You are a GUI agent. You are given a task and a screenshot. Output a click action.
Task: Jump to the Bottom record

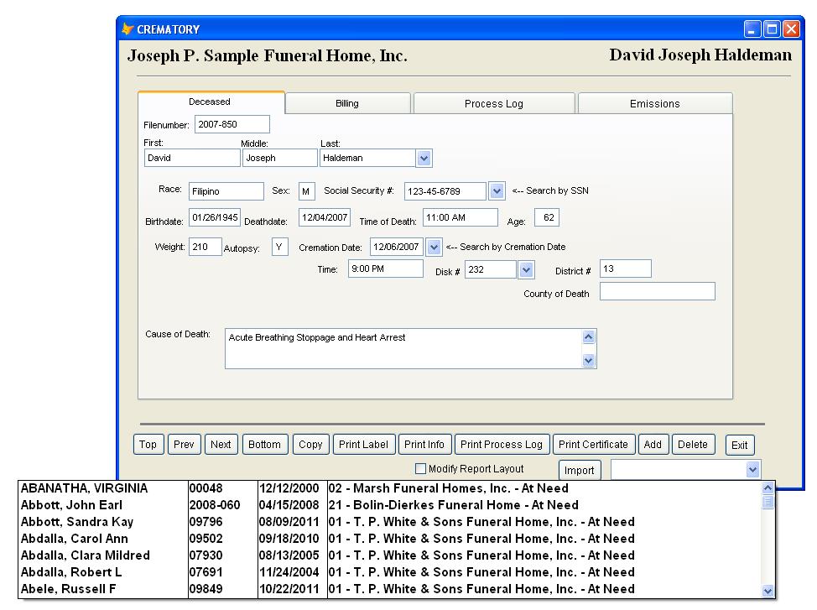pyautogui.click(x=265, y=444)
